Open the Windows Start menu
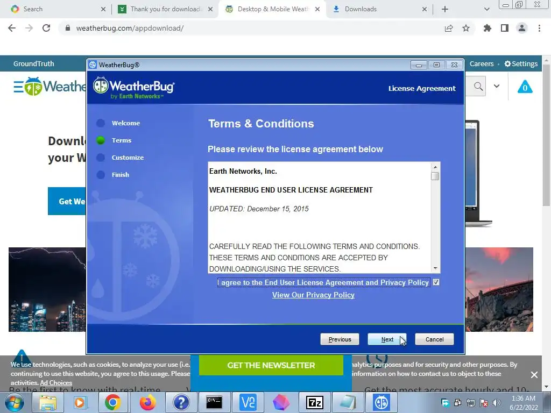Viewport: 551px width, 413px height. click(15, 402)
